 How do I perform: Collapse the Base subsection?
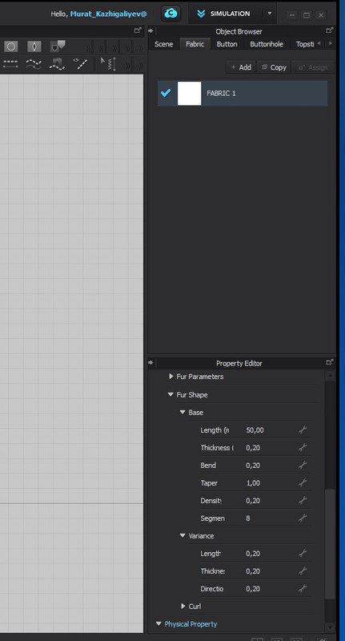[183, 412]
